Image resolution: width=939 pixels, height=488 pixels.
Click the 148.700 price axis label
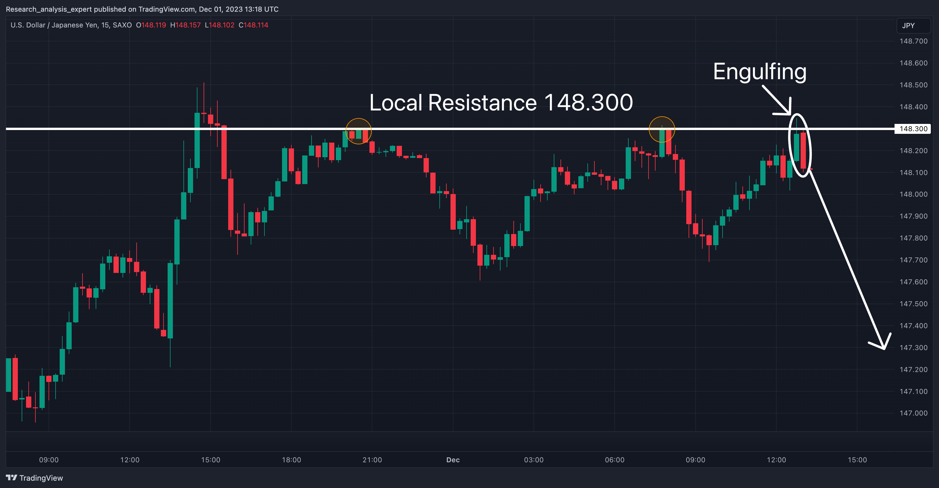coord(914,41)
